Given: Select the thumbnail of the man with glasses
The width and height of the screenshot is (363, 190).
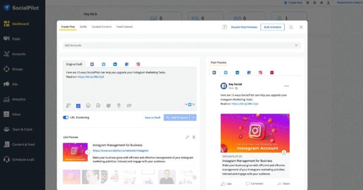Looking at the screenshot, I should click(x=91, y=177).
